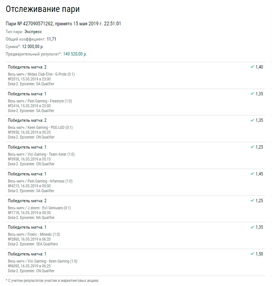The width and height of the screenshot is (272, 286).
Task: Click the checkmark for J.storm - Evil Geniuses
Action: tap(252, 201)
